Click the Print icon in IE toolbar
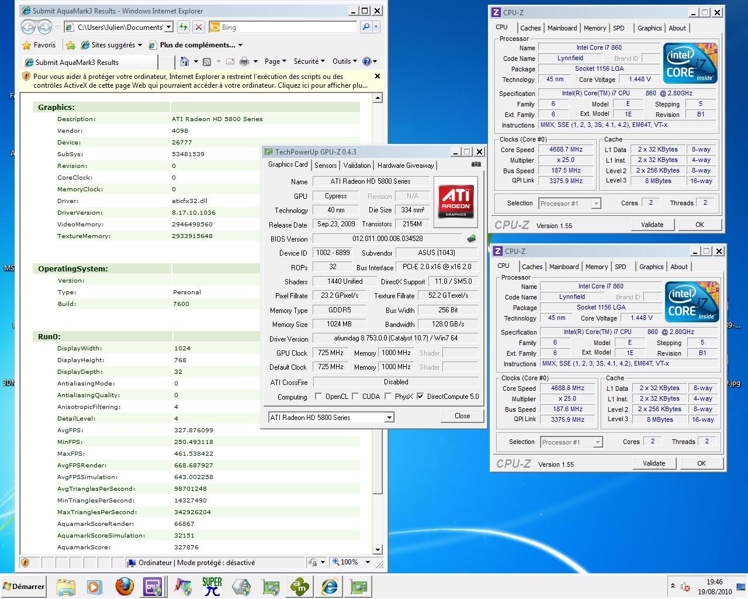748x599 pixels. pos(244,61)
